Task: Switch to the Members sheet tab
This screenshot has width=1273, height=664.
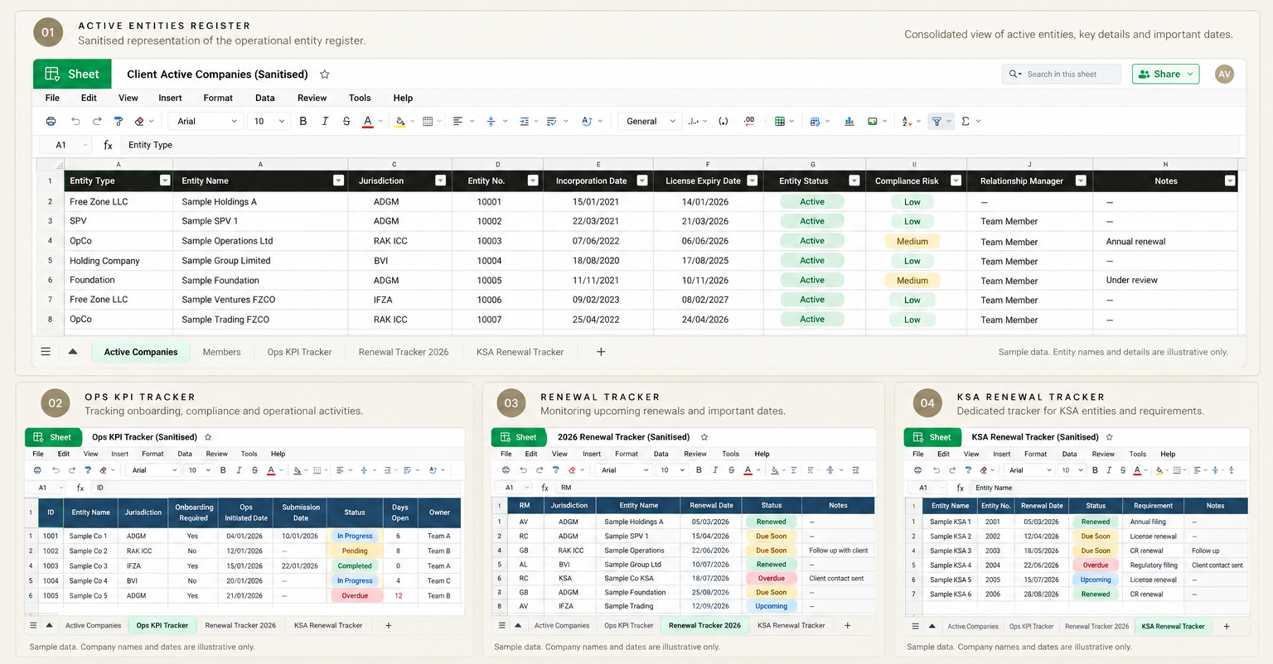Action: click(222, 352)
